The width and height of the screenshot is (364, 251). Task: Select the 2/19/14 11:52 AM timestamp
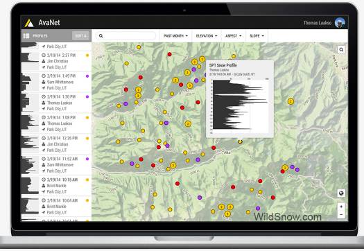click(x=62, y=159)
